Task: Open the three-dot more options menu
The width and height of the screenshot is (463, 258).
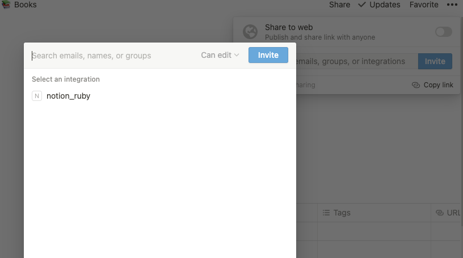Action: click(x=452, y=5)
